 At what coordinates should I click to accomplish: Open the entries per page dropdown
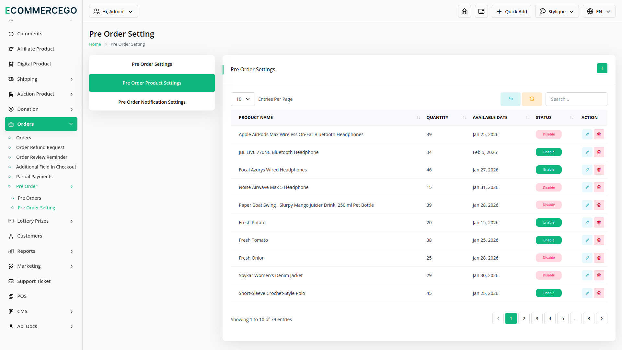(243, 99)
